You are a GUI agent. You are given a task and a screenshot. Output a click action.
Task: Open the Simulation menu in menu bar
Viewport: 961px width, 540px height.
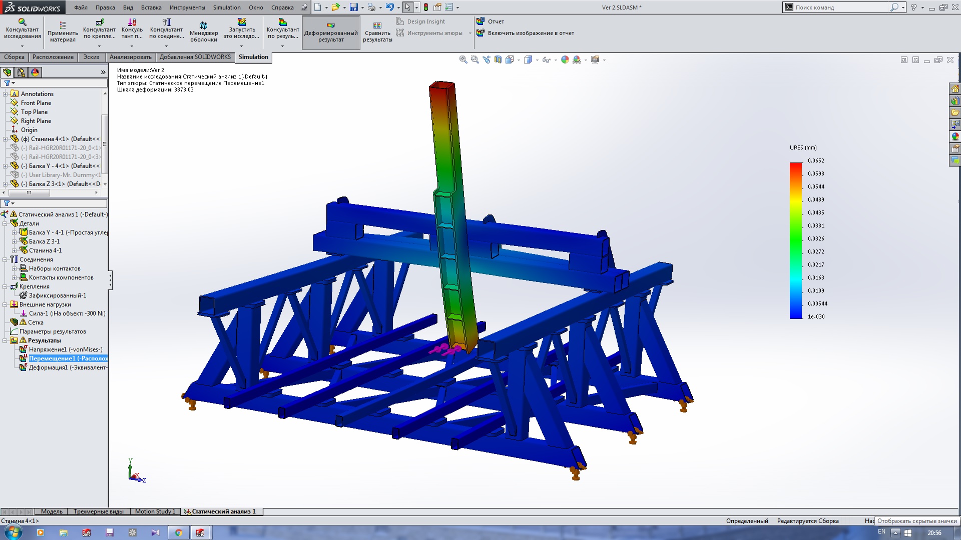click(x=226, y=7)
